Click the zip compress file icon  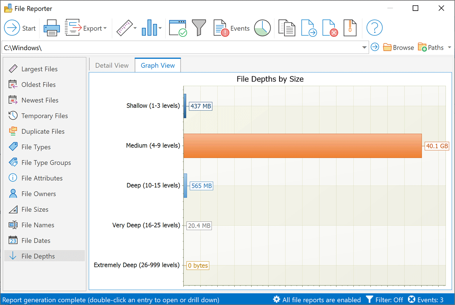tap(350, 28)
